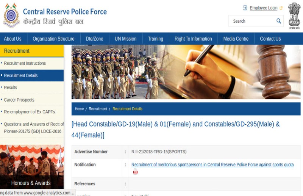Select Results in the Recruitment sidebar
Image resolution: width=303 pixels, height=196 pixels.
pyautogui.click(x=11, y=88)
